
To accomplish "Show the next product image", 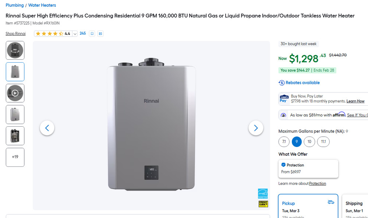I will pos(256,128).
